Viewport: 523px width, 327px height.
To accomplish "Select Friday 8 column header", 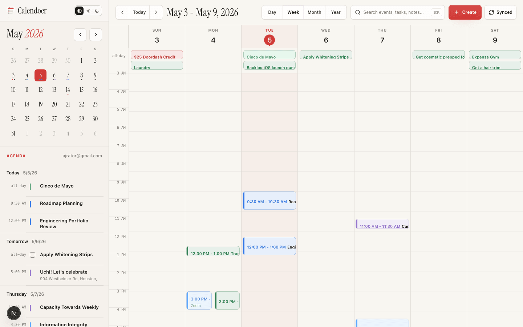I will 439,36.
